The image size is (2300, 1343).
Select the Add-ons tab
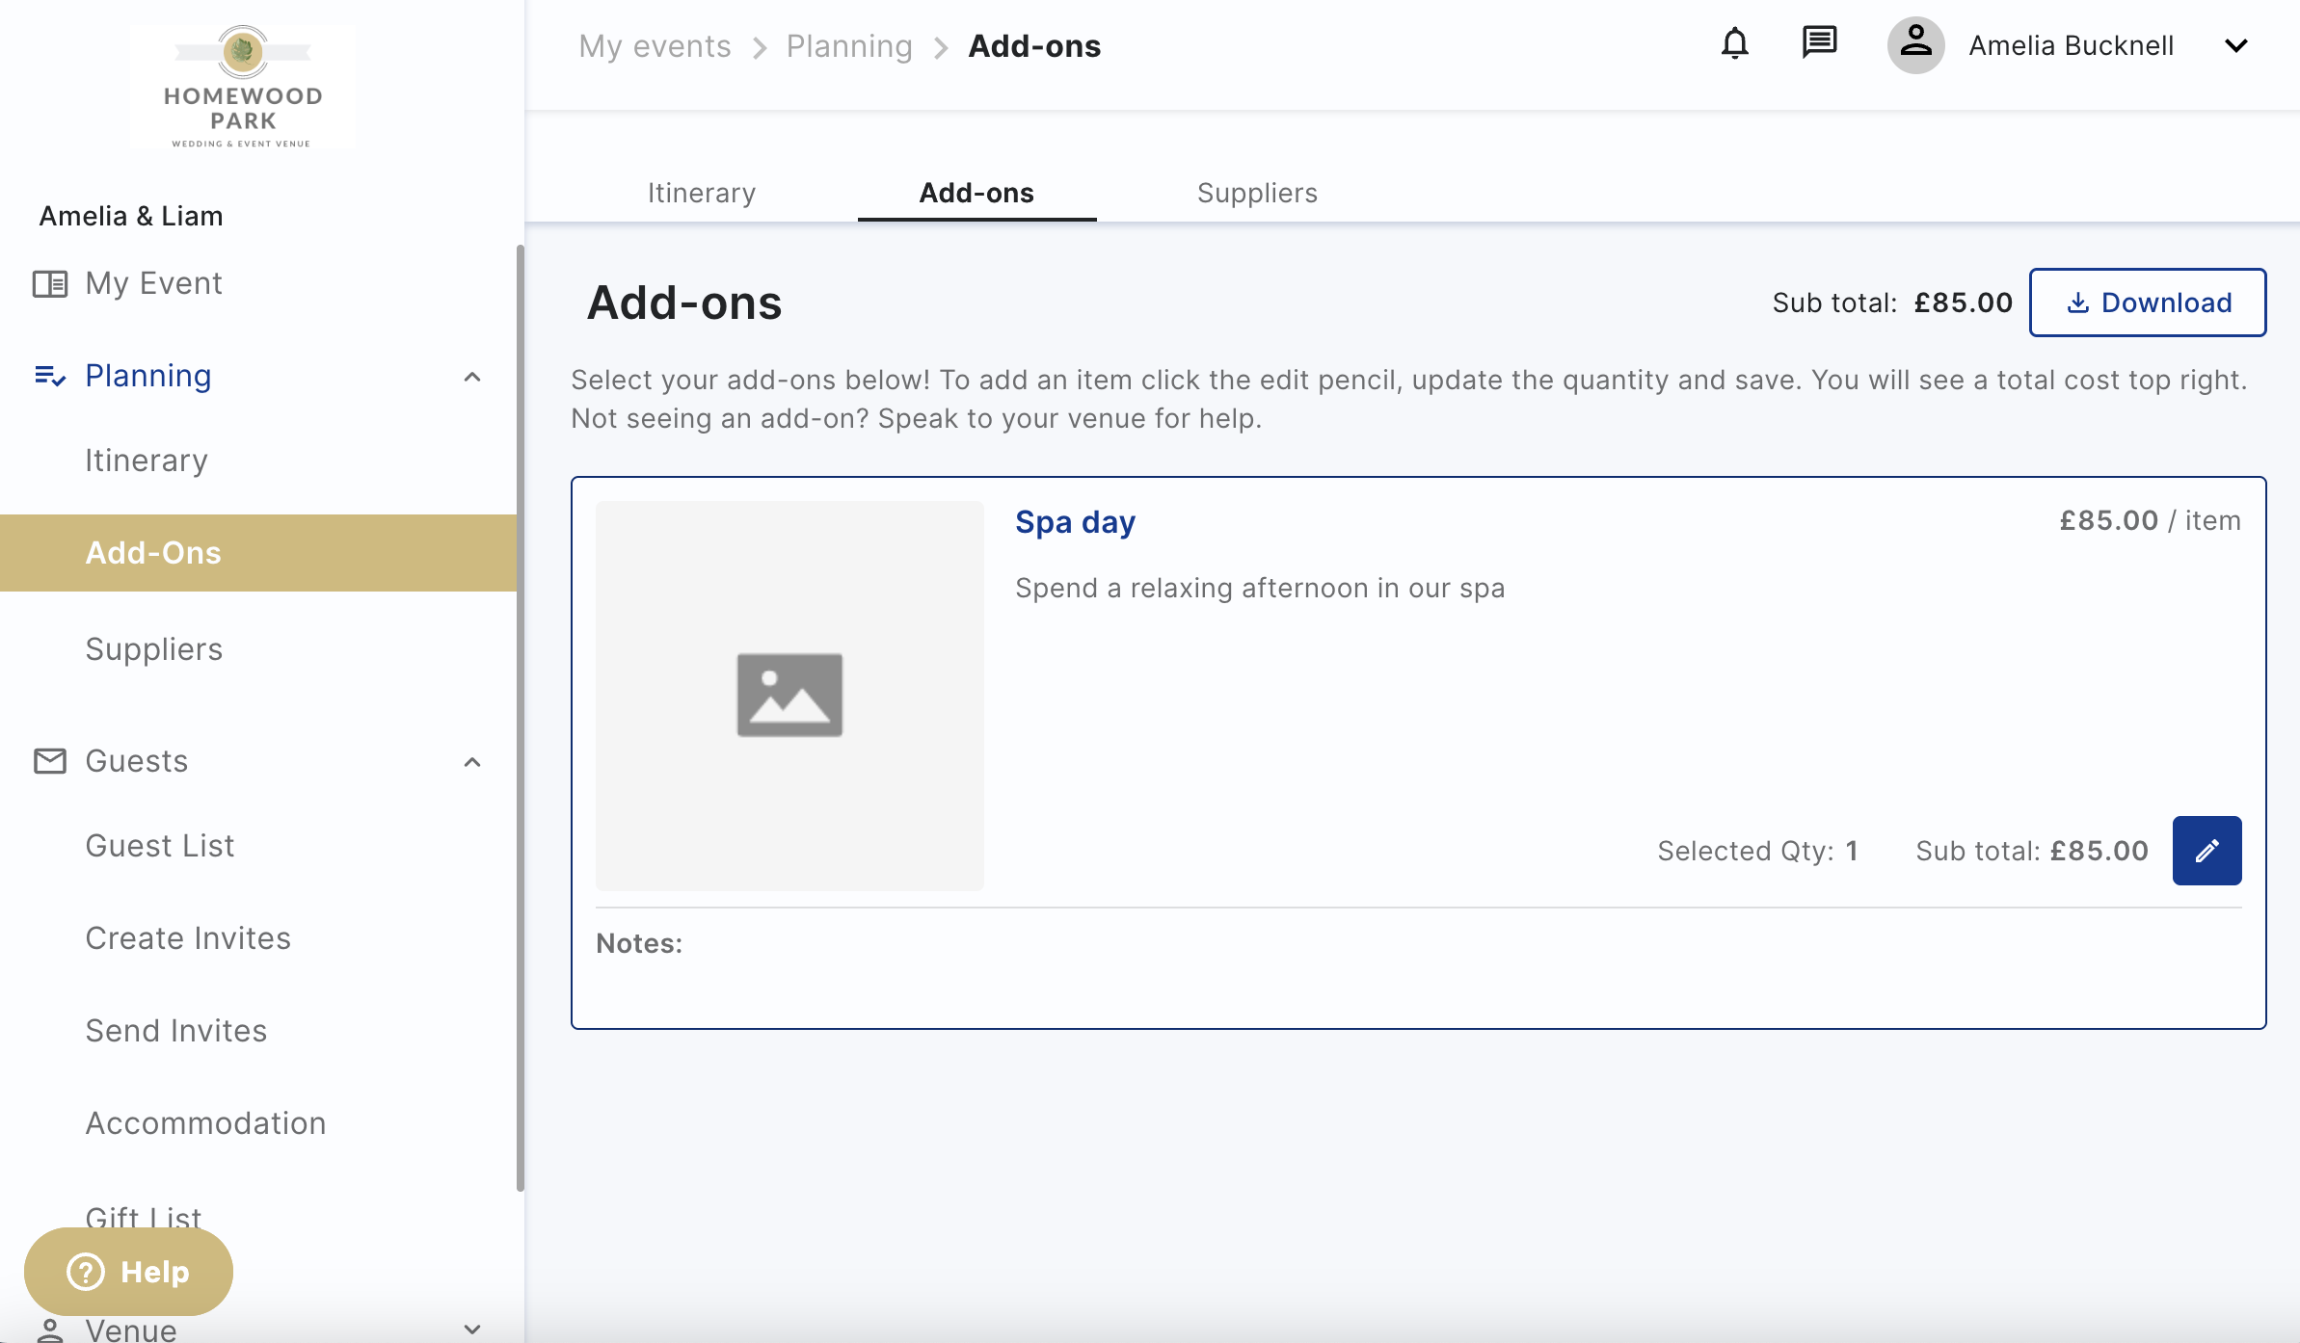pyautogui.click(x=976, y=193)
